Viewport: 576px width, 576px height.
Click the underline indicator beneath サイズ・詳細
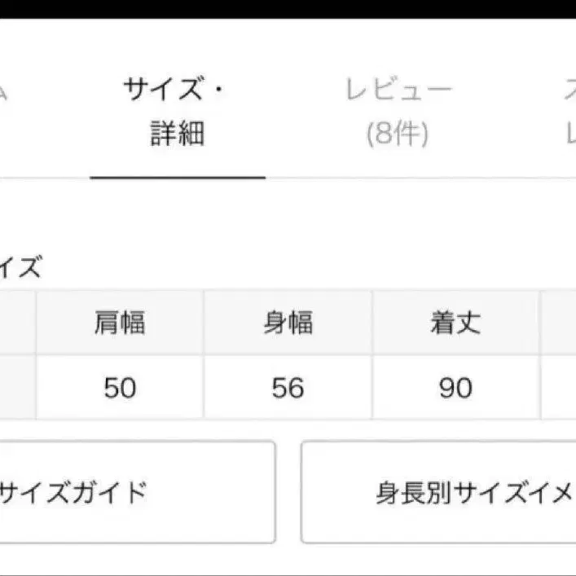coord(177,177)
